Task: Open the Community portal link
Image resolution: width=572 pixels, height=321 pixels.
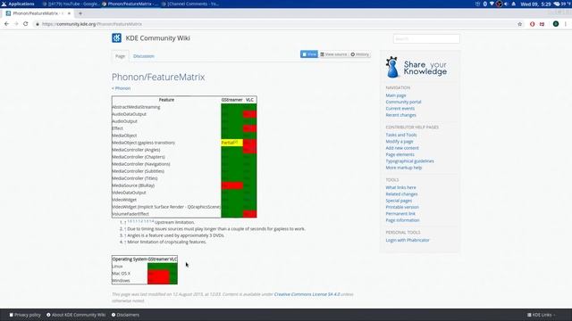Action: click(x=403, y=102)
